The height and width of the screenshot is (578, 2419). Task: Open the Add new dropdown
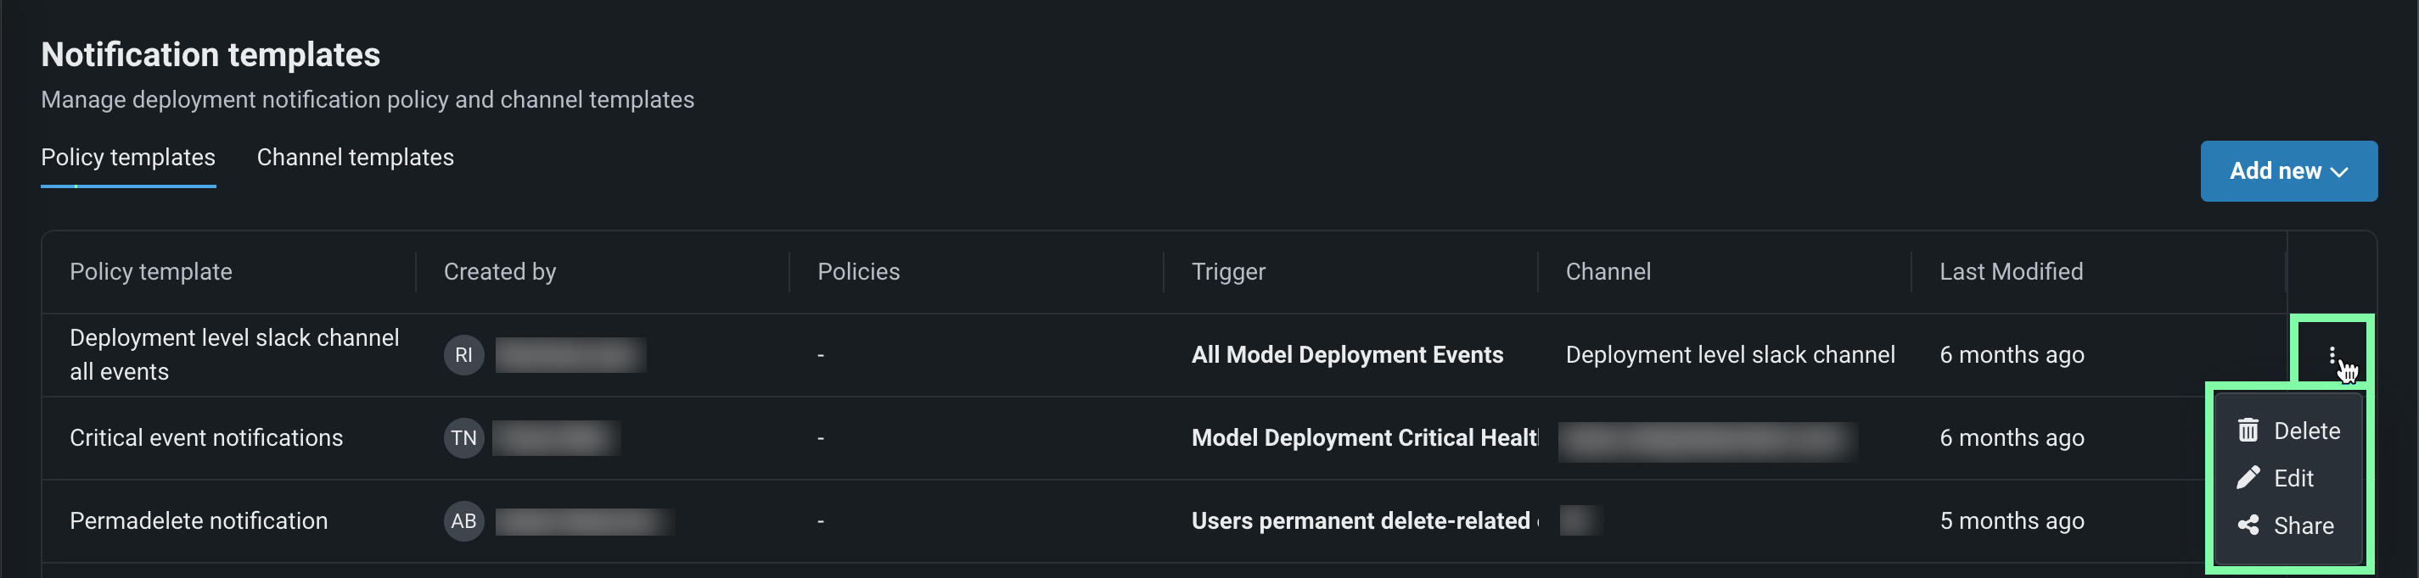pos(2287,171)
